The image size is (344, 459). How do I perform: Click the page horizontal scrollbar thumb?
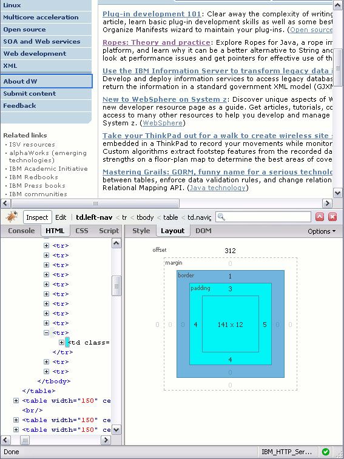point(95,203)
